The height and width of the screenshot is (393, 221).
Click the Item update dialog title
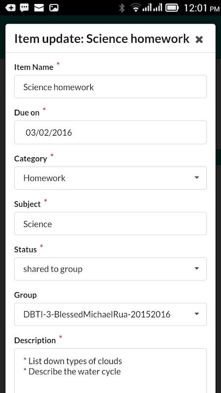pos(102,39)
